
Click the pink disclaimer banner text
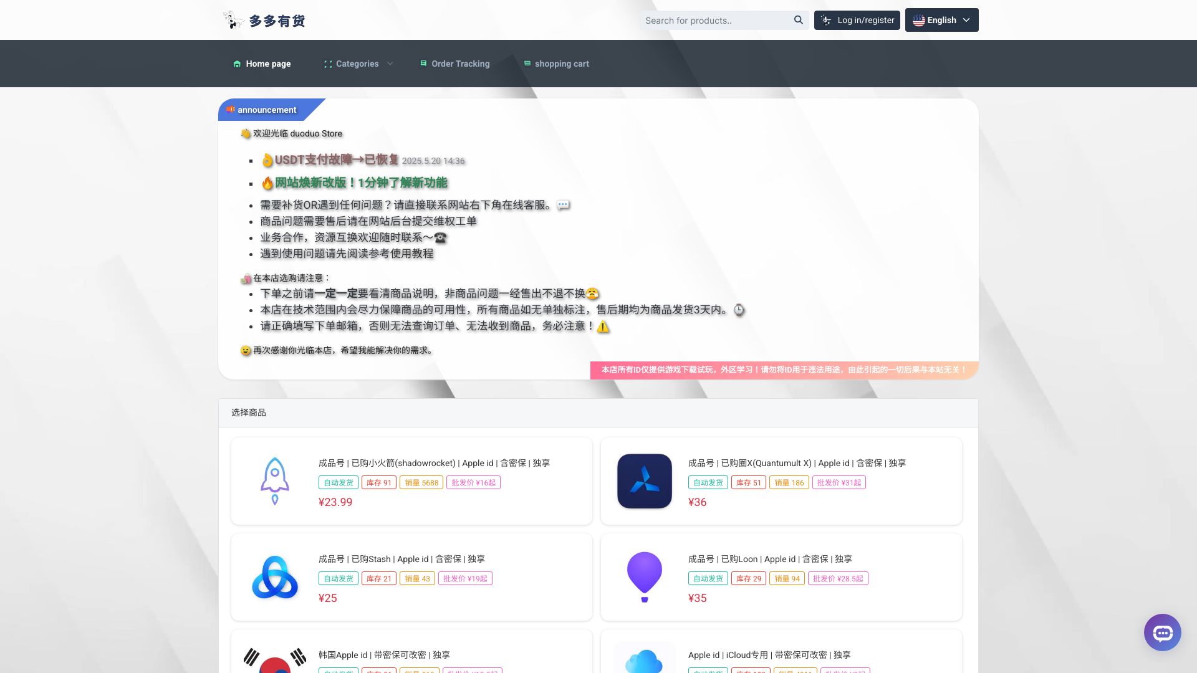click(x=784, y=370)
